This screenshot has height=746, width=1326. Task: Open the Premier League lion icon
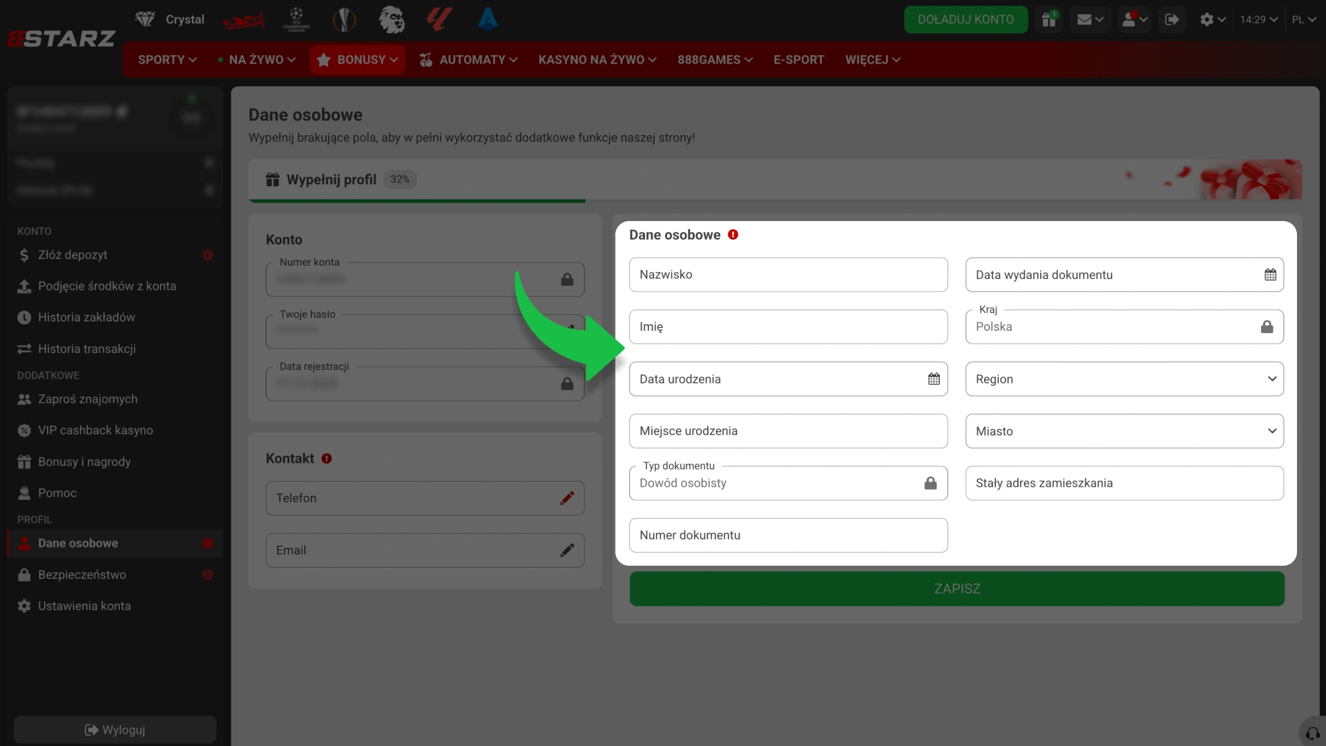[392, 19]
